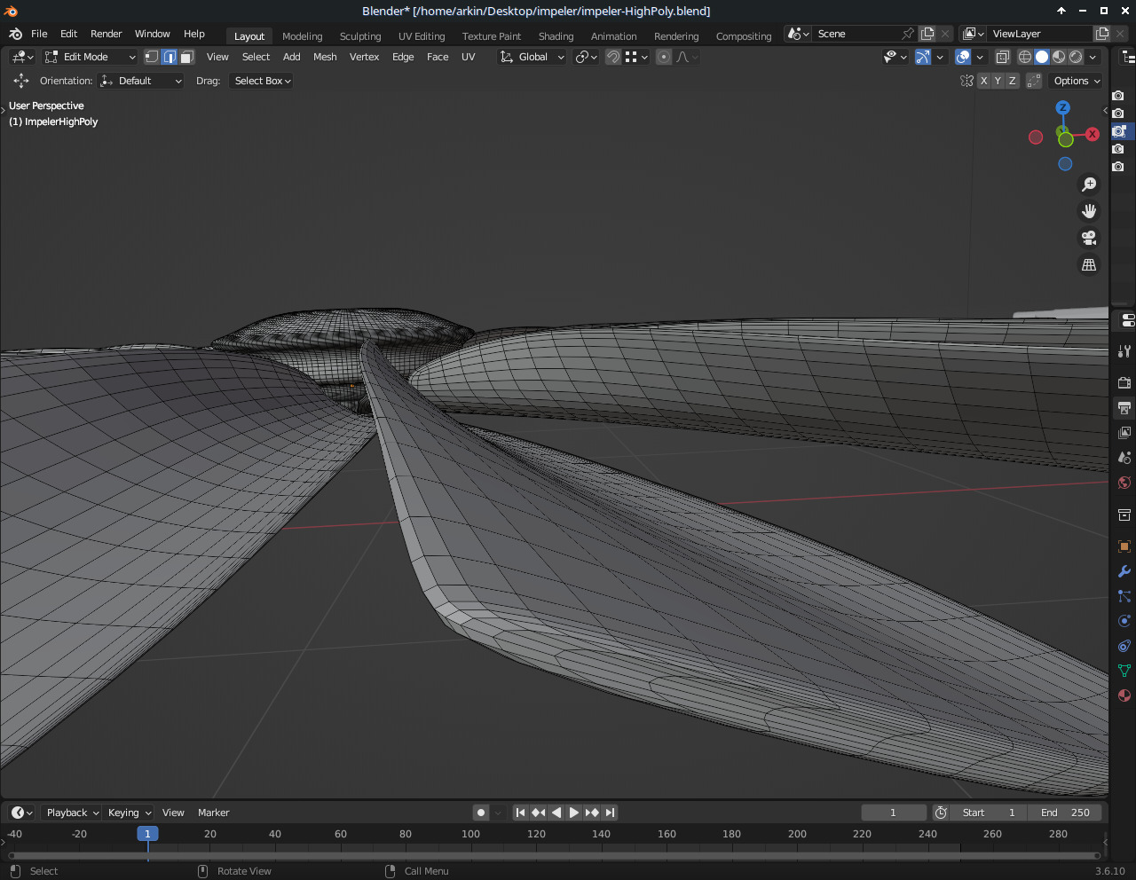Click the pin scene icon
The height and width of the screenshot is (880, 1136).
pyautogui.click(x=908, y=34)
